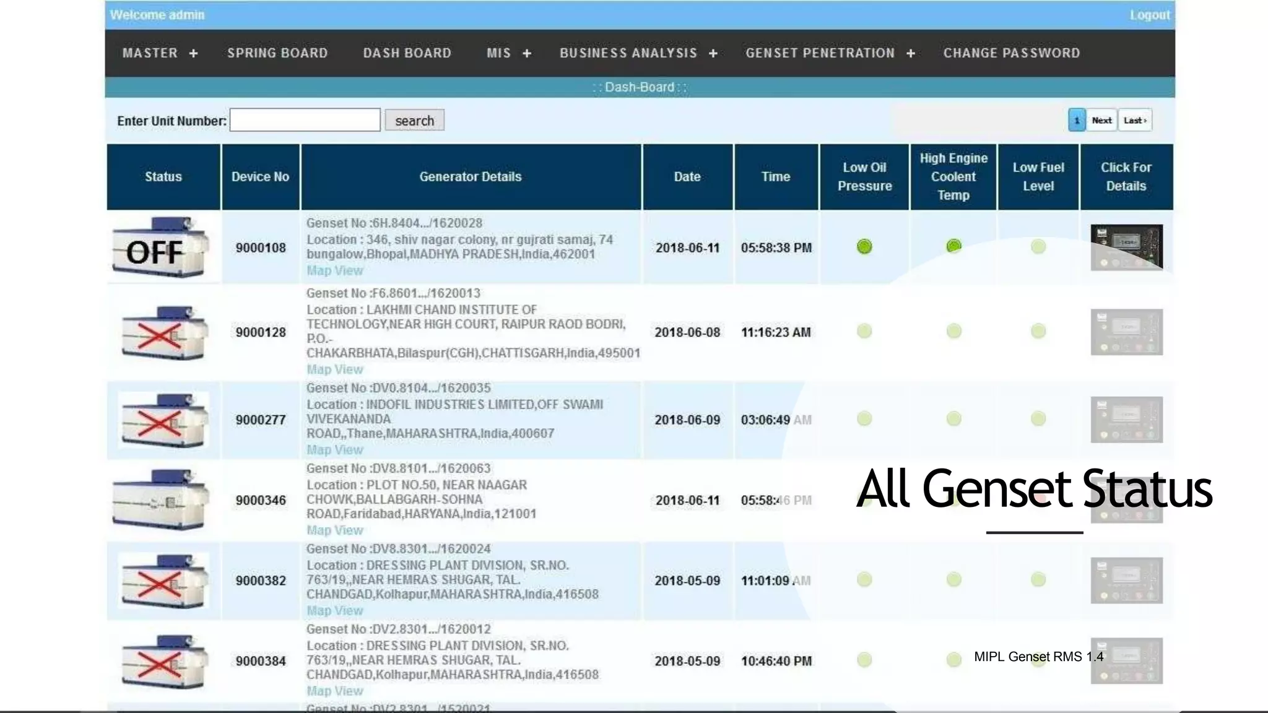This screenshot has width=1268, height=713.
Task: Click the Time column header
Action: click(776, 177)
